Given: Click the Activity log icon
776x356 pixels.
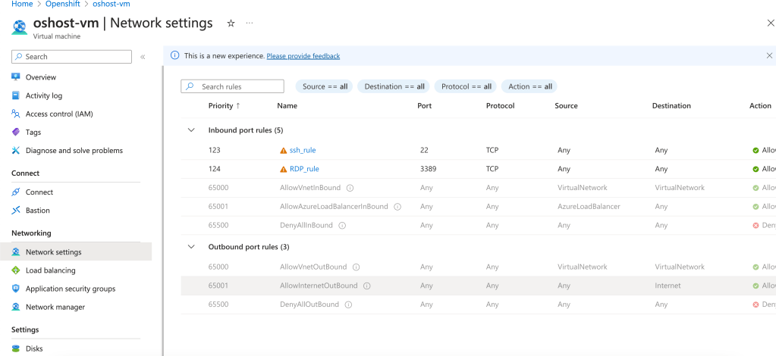Looking at the screenshot, I should tap(16, 95).
